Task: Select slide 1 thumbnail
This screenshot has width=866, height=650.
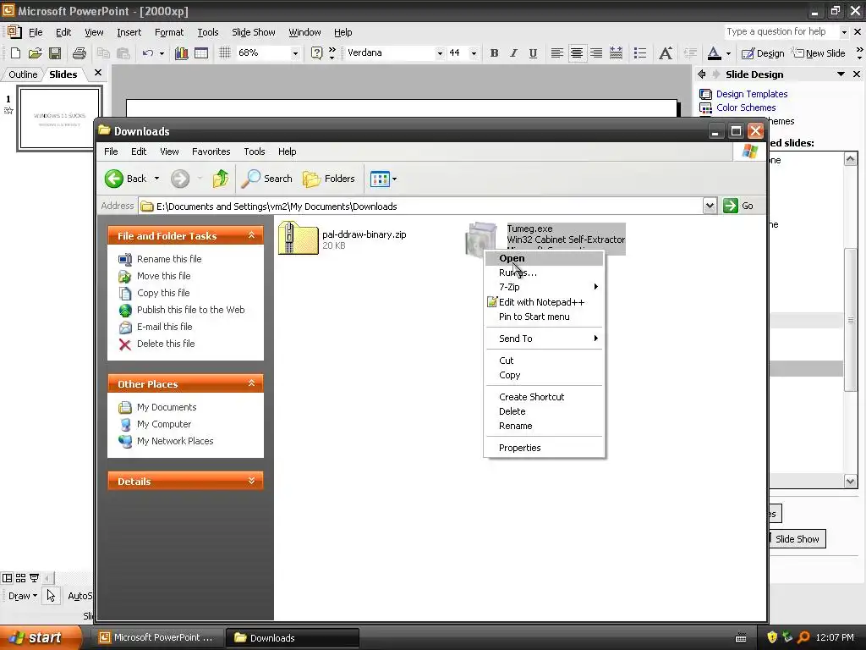Action: coord(59,118)
